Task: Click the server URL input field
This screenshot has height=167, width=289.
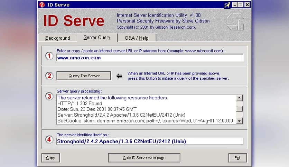Action: (150, 58)
